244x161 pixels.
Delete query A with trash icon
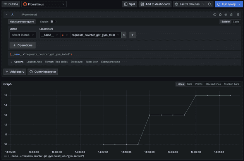(x=232, y=15)
